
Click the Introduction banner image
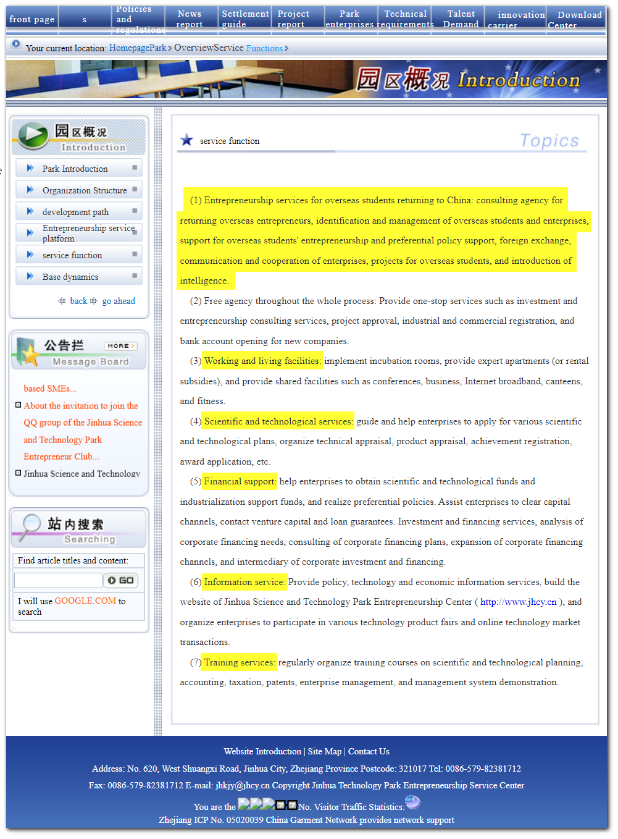(306, 79)
